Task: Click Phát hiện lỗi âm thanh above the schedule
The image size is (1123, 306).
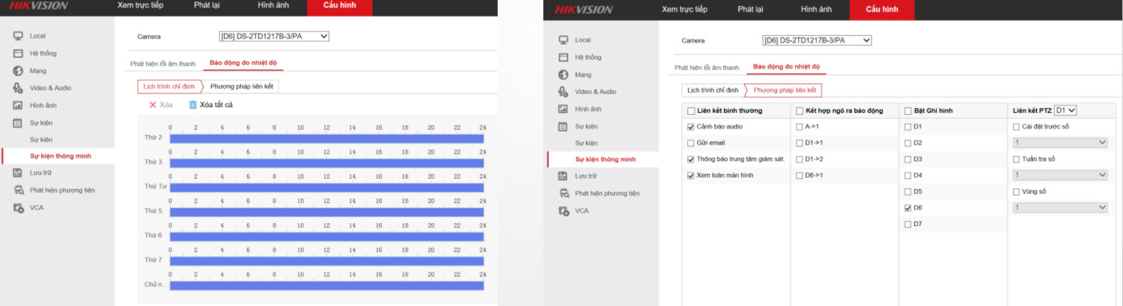Action: tap(163, 63)
